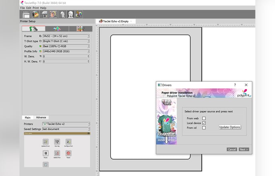Click the Select driver paper source text
The width and height of the screenshot is (275, 176).
209,111
